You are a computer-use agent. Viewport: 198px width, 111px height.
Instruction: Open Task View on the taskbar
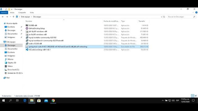(x=17, y=101)
